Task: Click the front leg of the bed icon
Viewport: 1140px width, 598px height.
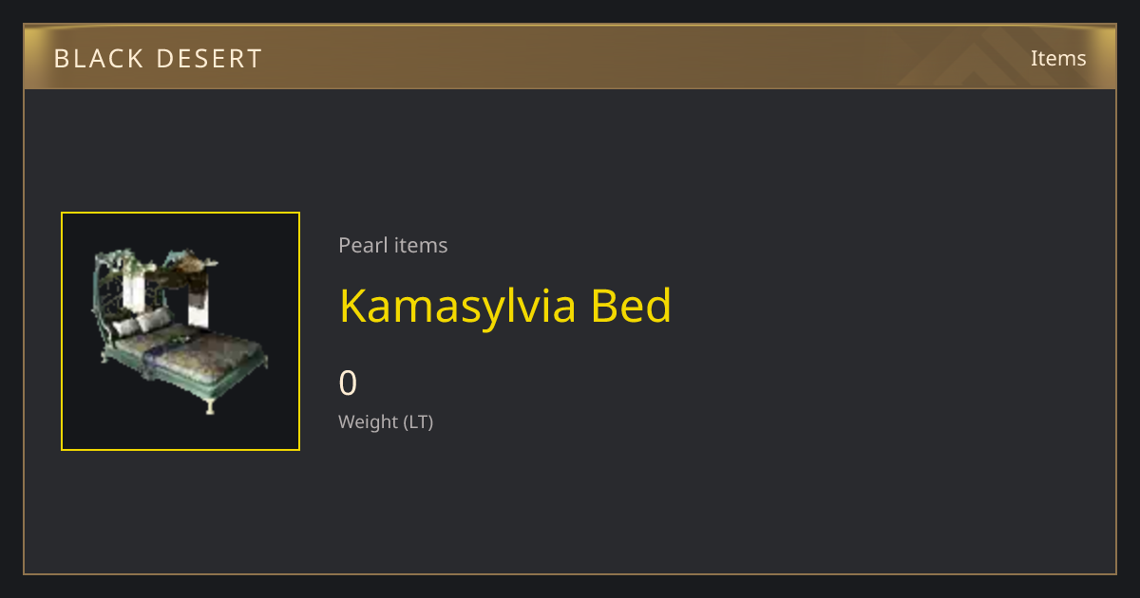Action: pos(209,406)
